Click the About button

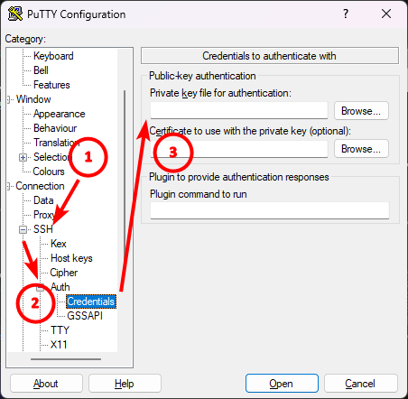tap(46, 384)
